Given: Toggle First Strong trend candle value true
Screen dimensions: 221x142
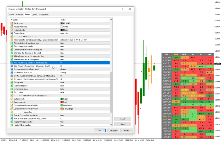Looking at the screenshot, I should coord(85,47).
